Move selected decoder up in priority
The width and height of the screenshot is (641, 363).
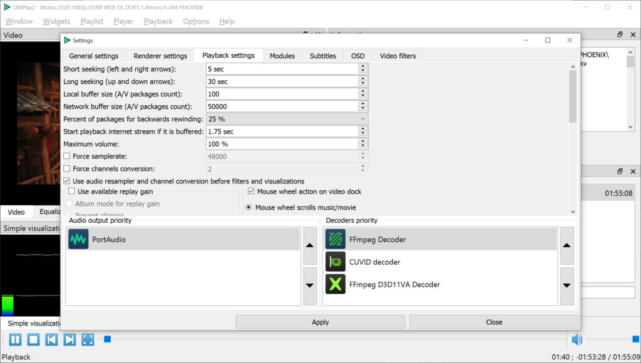coord(567,245)
